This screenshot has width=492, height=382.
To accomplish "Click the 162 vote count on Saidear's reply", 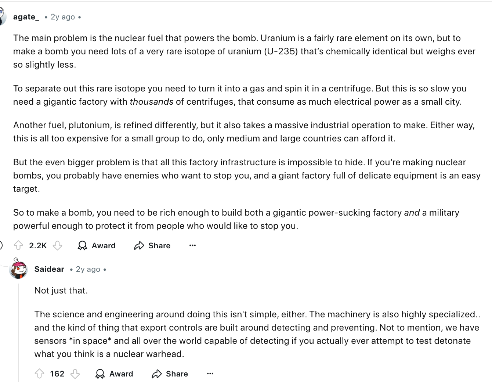I will pos(57,374).
